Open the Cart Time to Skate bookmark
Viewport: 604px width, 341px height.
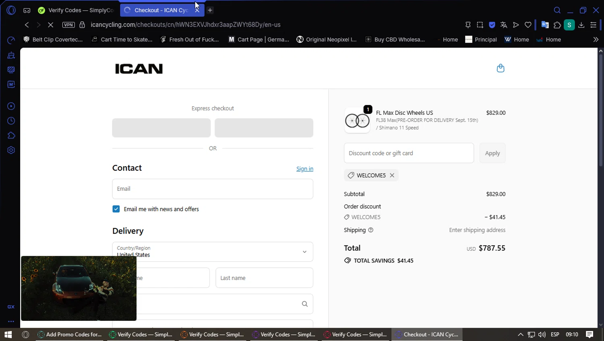(122, 39)
